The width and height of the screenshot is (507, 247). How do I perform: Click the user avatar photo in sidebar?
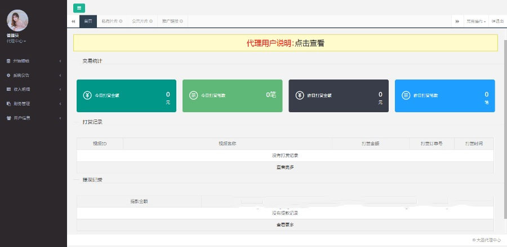(x=17, y=20)
